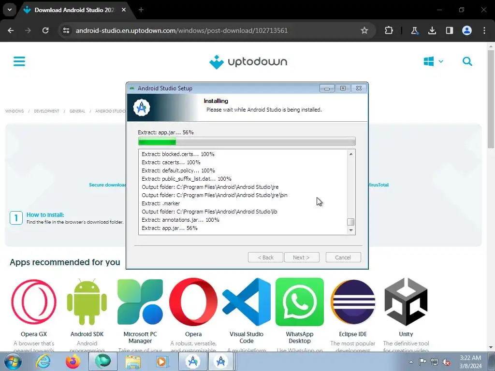The height and width of the screenshot is (371, 495).
Task: Open the Unity app icon
Action: coord(406,302)
